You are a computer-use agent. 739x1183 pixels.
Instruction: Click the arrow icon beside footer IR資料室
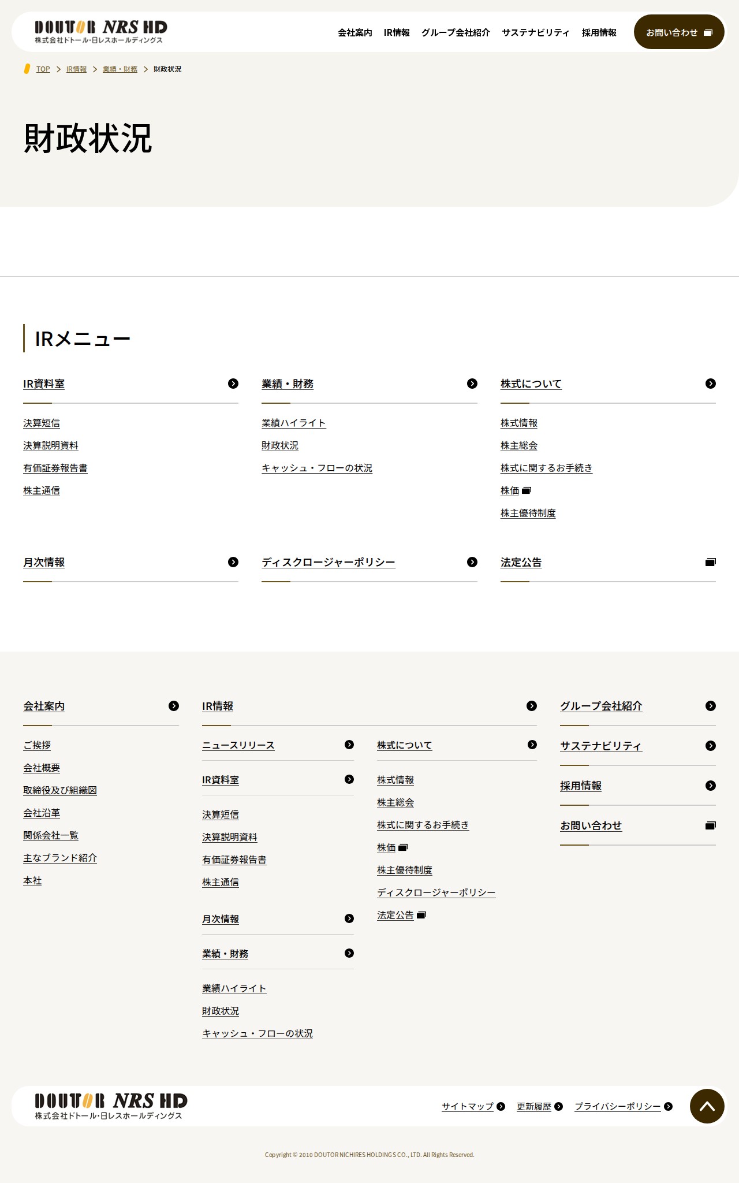coord(349,779)
